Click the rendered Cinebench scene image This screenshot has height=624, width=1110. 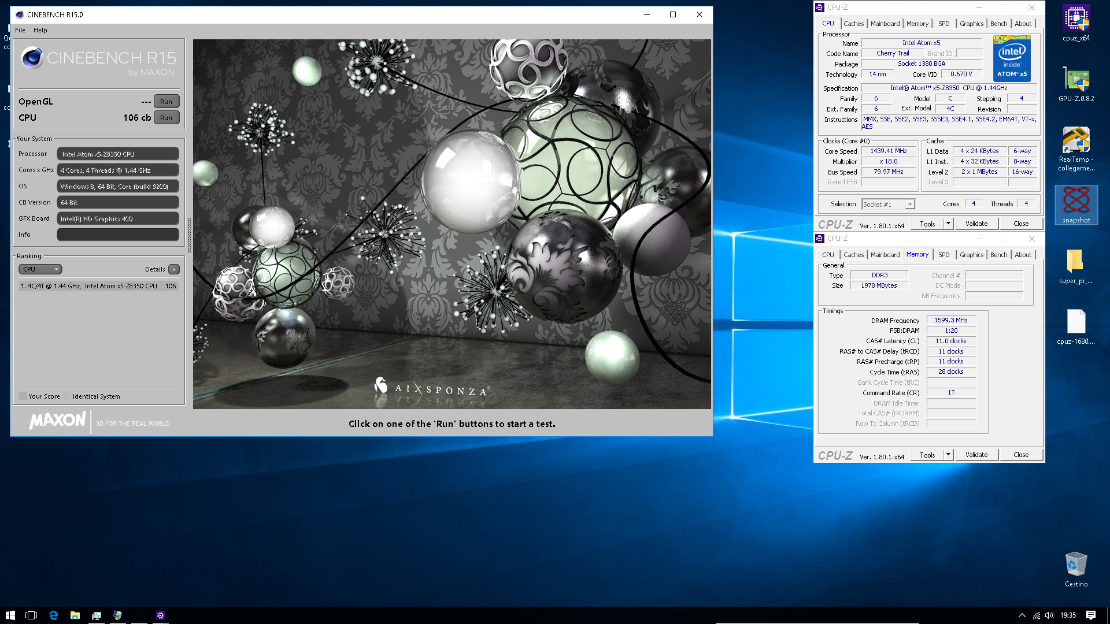pos(452,224)
